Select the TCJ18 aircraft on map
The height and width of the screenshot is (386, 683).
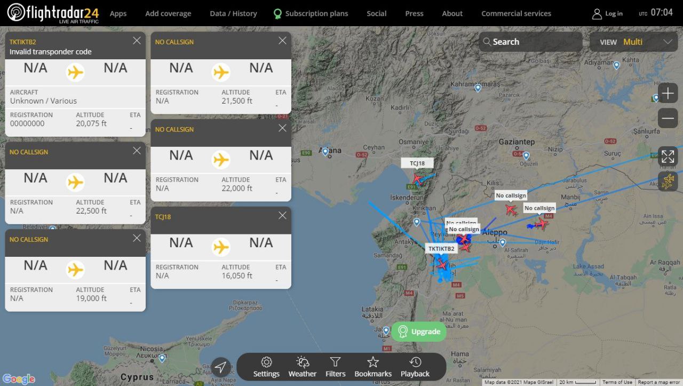tap(418, 179)
